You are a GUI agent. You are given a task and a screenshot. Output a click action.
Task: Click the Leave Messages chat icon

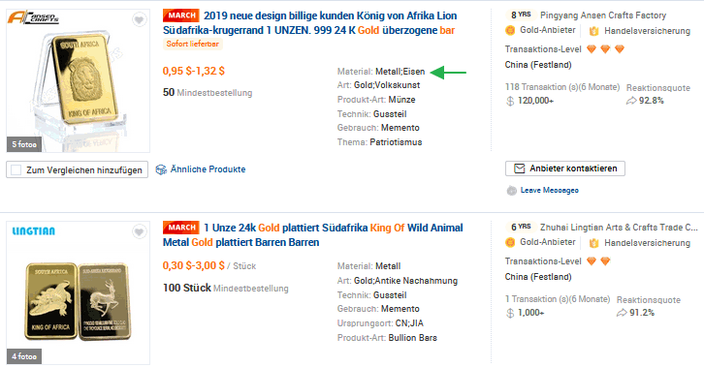[511, 191]
